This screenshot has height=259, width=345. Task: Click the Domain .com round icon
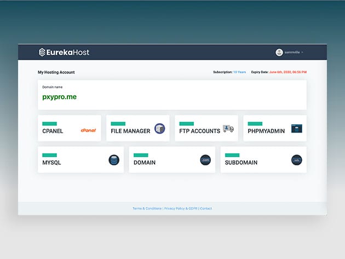pyautogui.click(x=205, y=160)
